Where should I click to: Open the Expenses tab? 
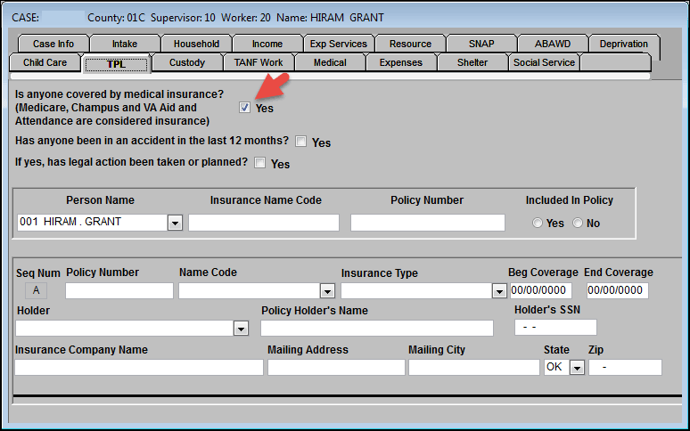coord(401,62)
